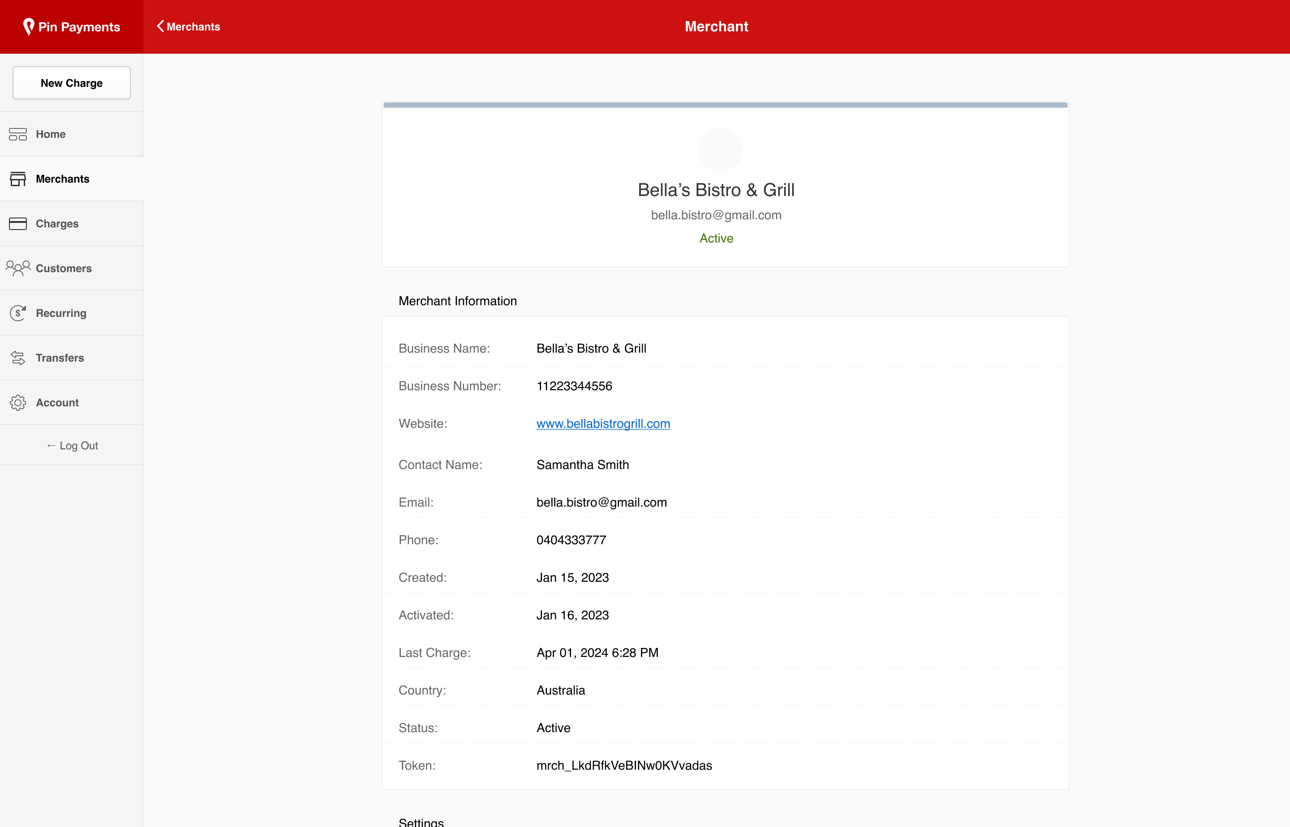1290x827 pixels.
Task: Click the contact name Samantha Smith
Action: [583, 465]
